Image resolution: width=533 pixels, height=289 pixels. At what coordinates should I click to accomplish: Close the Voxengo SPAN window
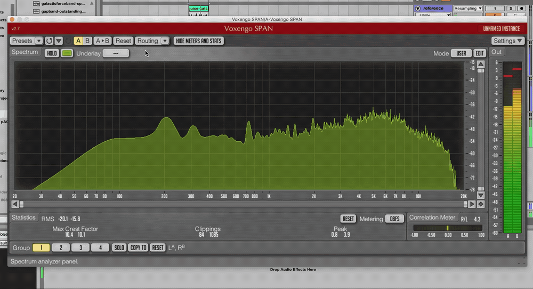tap(12, 19)
